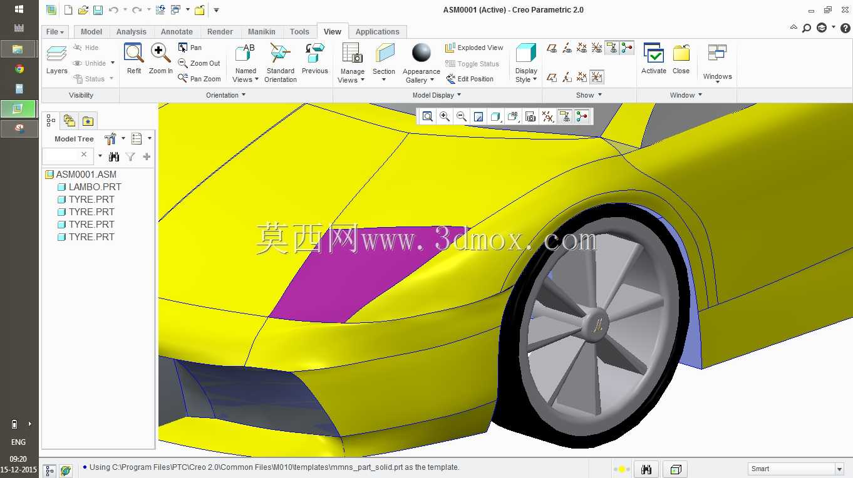This screenshot has height=478, width=853.
Task: Click the Help question mark icon
Action: point(844,28)
